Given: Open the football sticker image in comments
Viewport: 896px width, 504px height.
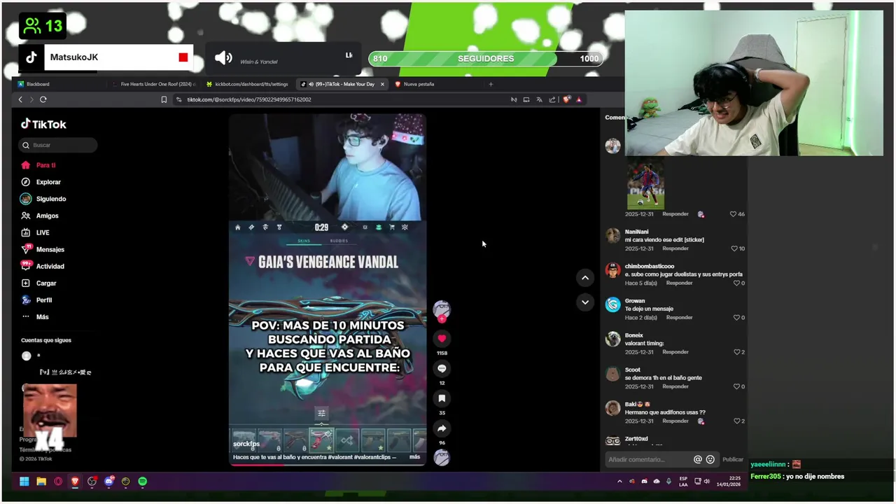Looking at the screenshot, I should tap(645, 183).
